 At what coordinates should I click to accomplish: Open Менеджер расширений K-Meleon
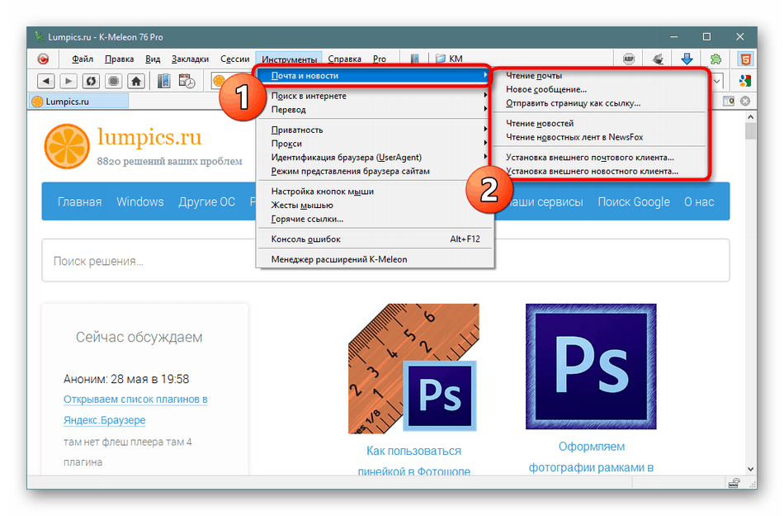(374, 259)
